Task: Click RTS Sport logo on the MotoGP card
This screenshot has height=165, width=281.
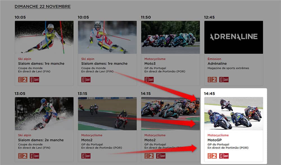Action: point(224,156)
